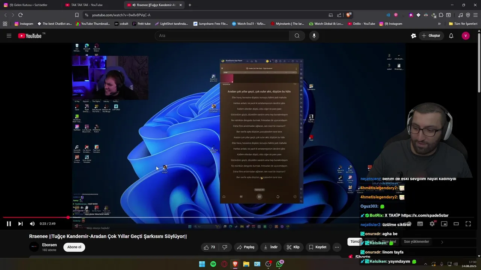This screenshot has height=270, width=481.
Task: Switch to miniplayer mode
Action: click(x=444, y=224)
